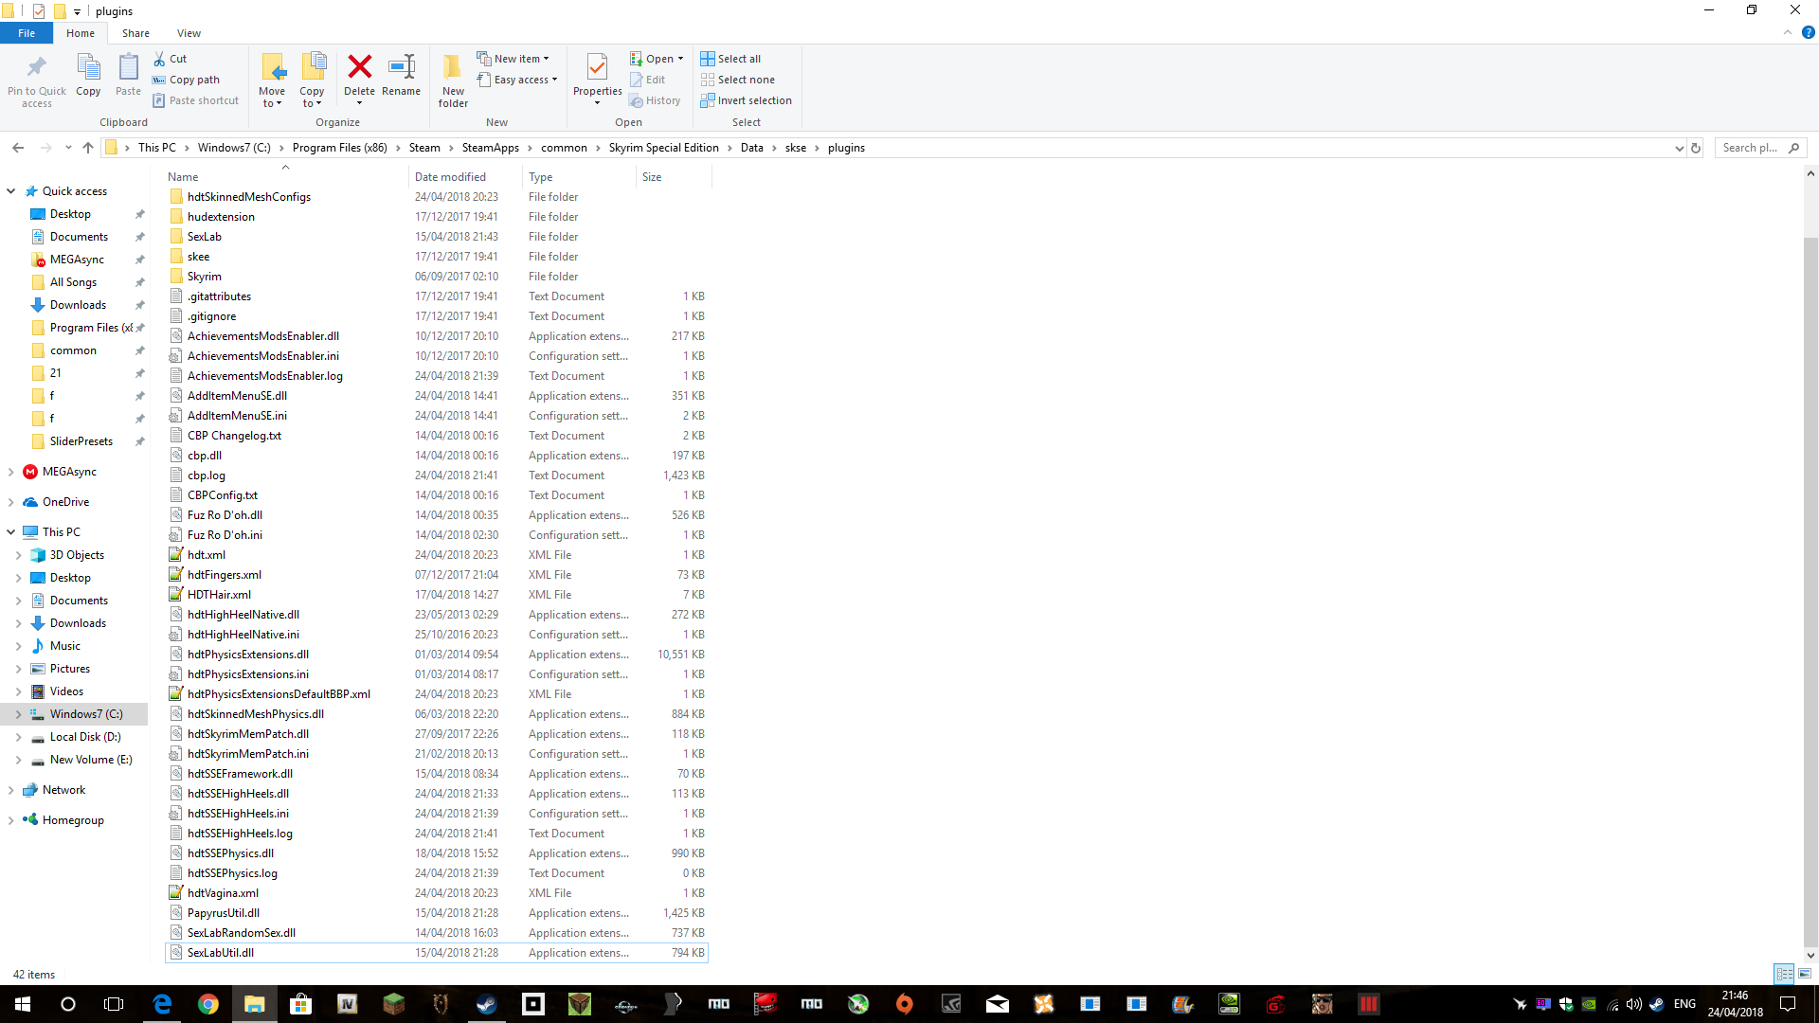The image size is (1819, 1023).
Task: Click the skse breadcrumb segment
Action: pyautogui.click(x=796, y=148)
